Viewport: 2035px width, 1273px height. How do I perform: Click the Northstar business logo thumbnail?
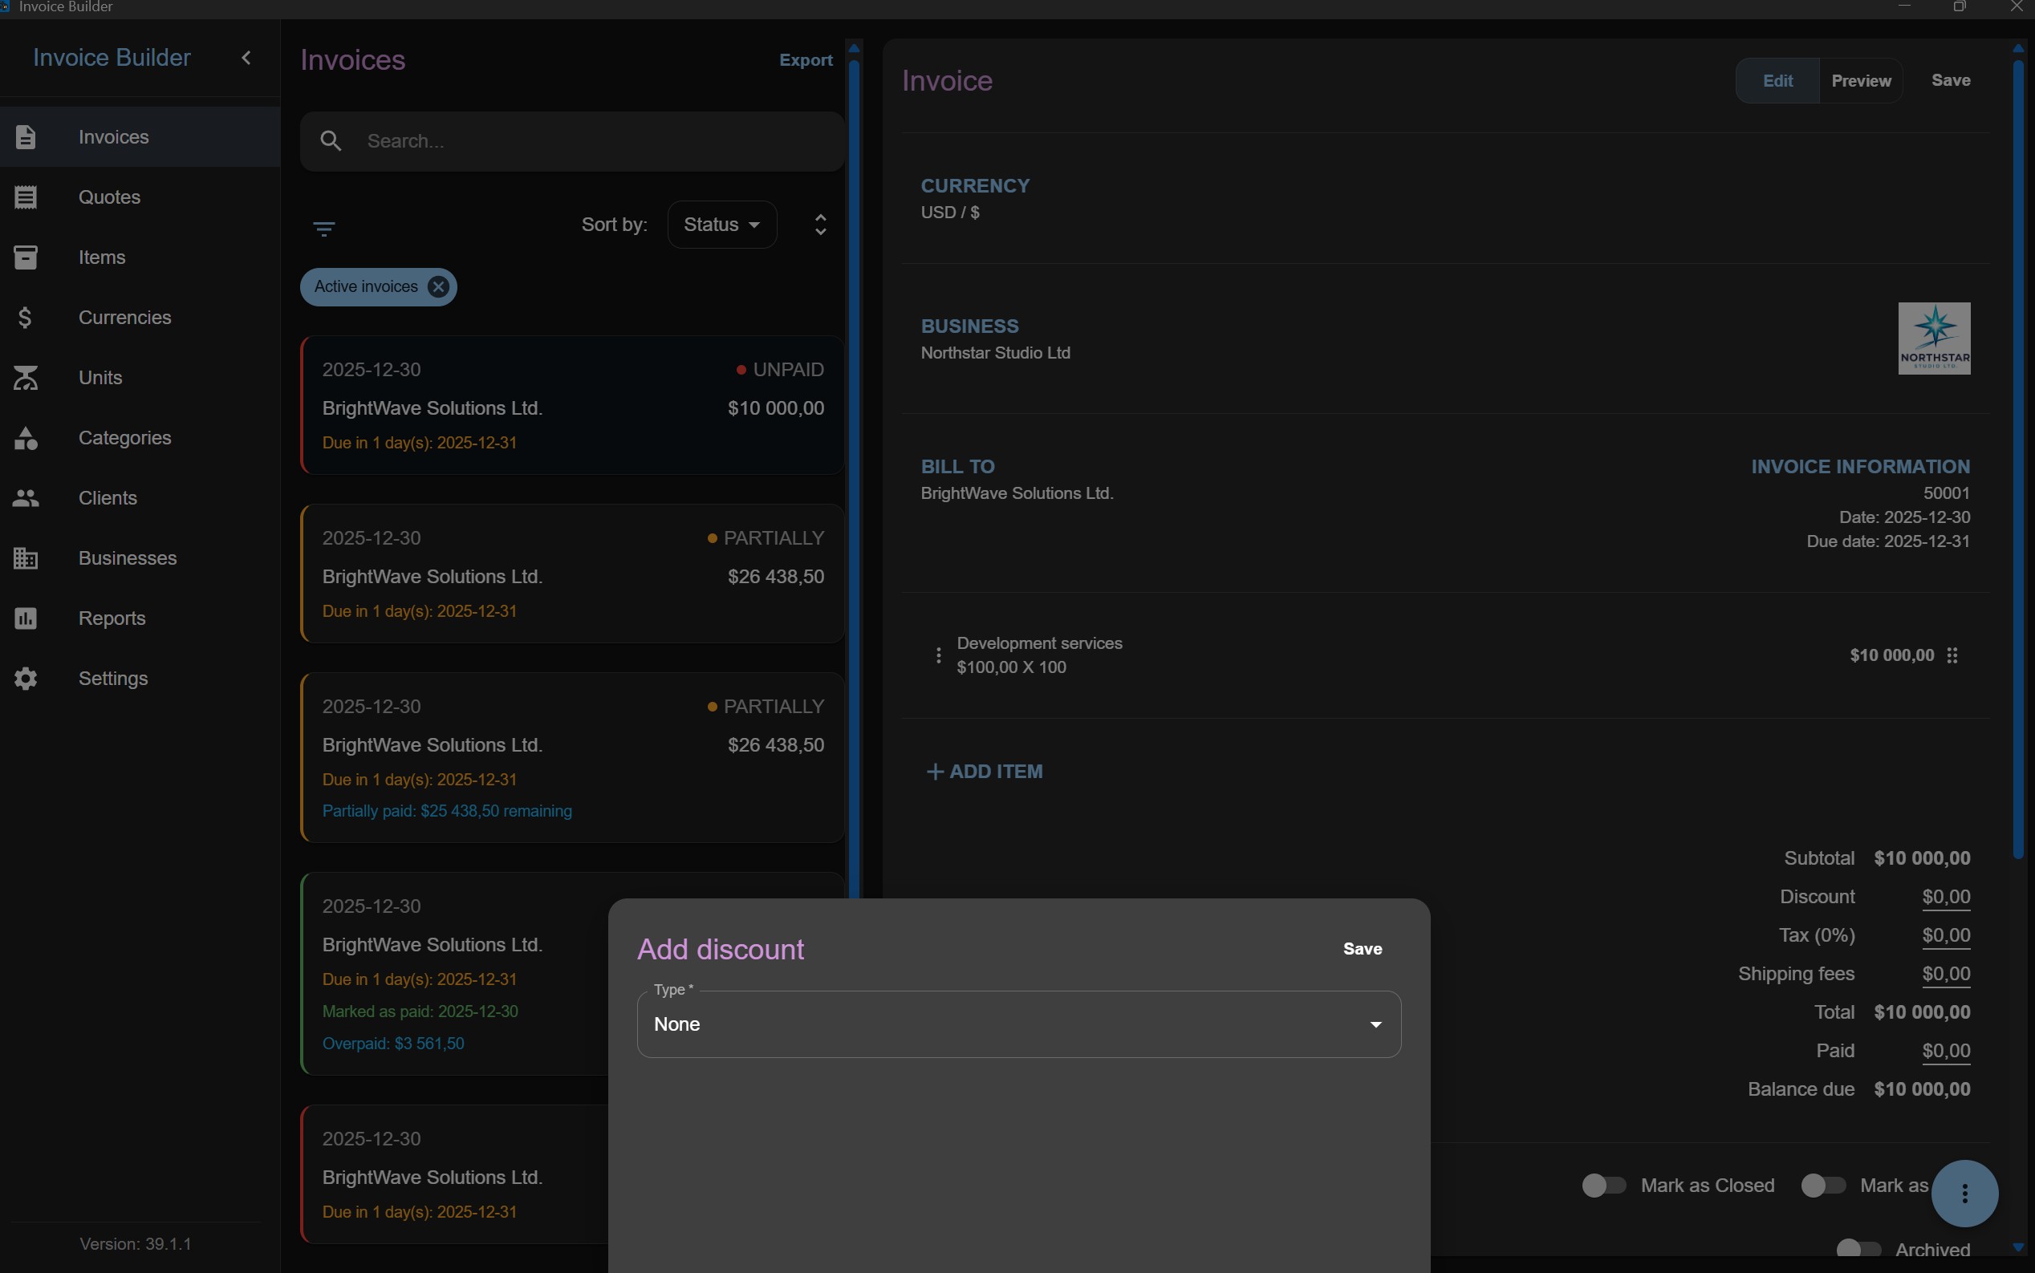1934,339
